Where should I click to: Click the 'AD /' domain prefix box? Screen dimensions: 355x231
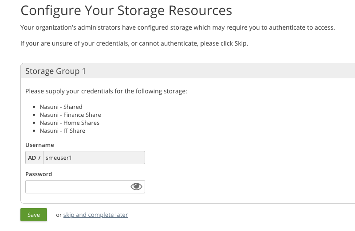(34, 158)
